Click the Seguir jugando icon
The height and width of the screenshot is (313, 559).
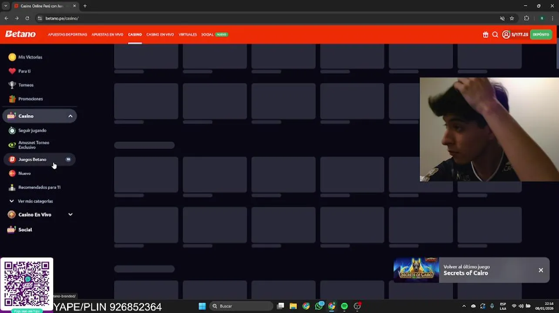tap(12, 130)
